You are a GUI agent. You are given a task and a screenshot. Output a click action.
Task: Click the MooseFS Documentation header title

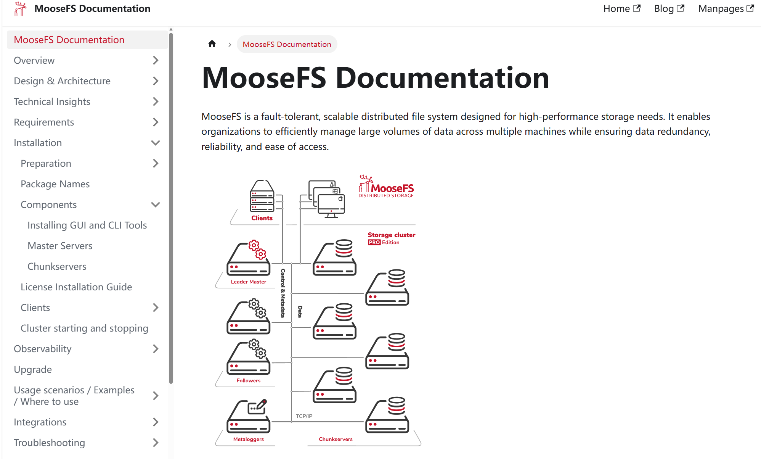(x=92, y=8)
